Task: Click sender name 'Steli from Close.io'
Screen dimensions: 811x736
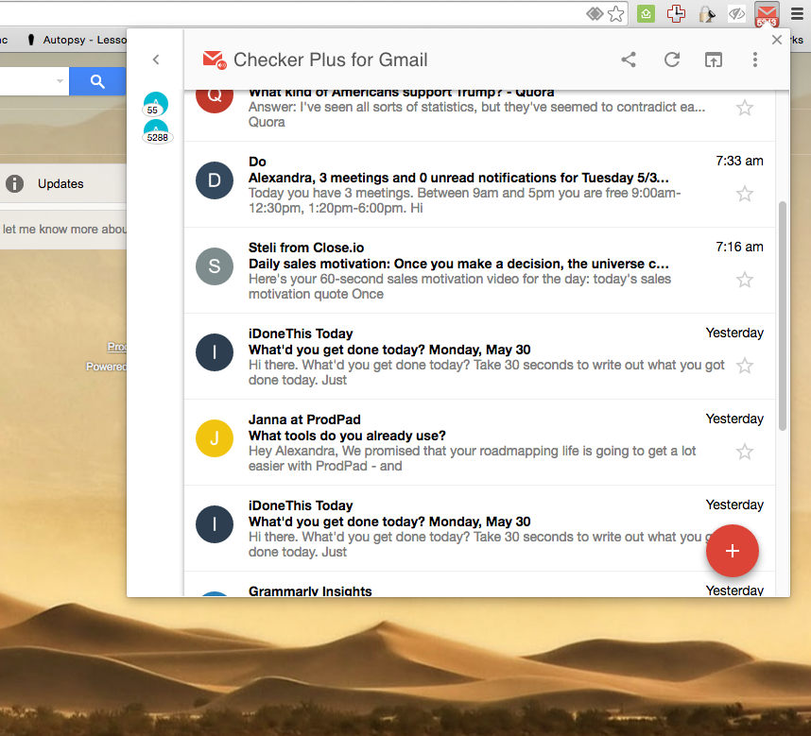Action: coord(306,248)
